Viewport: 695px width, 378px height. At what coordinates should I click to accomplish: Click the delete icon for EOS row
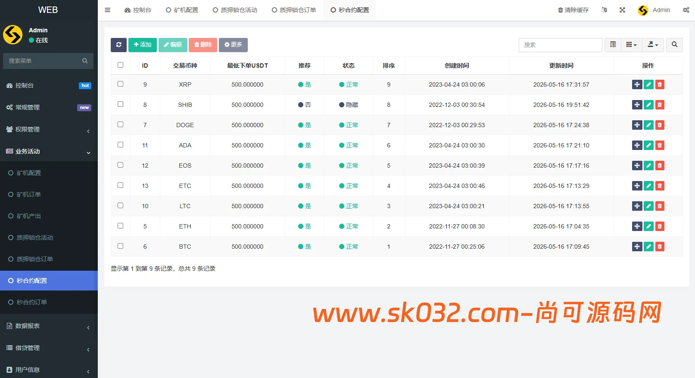point(660,166)
